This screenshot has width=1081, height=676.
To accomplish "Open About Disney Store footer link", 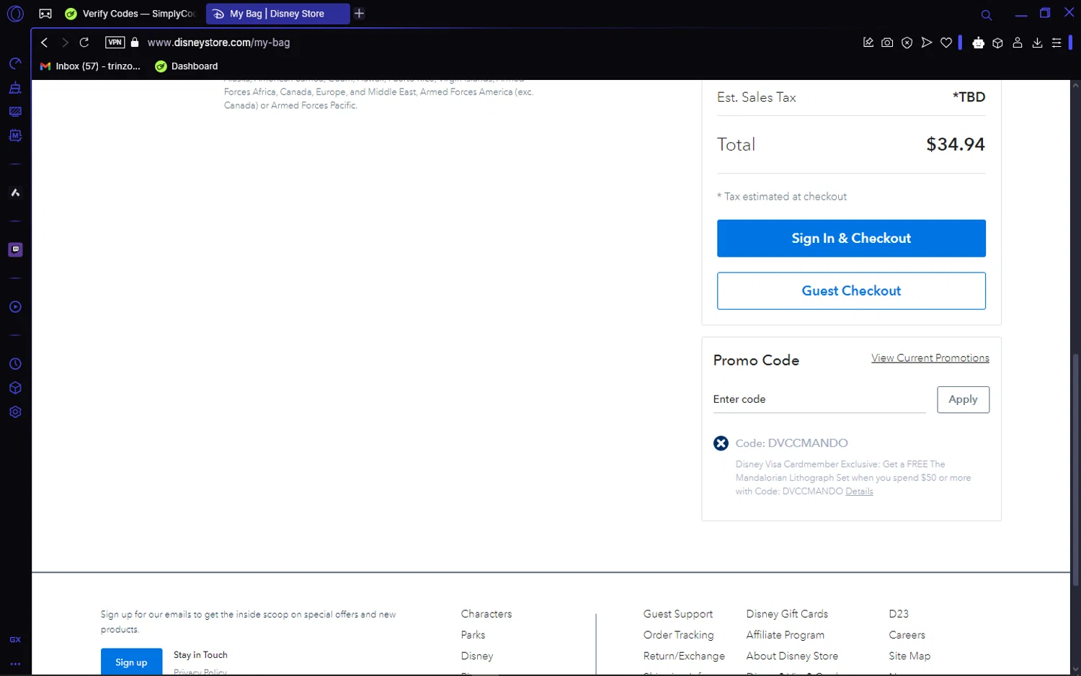I will (x=792, y=656).
